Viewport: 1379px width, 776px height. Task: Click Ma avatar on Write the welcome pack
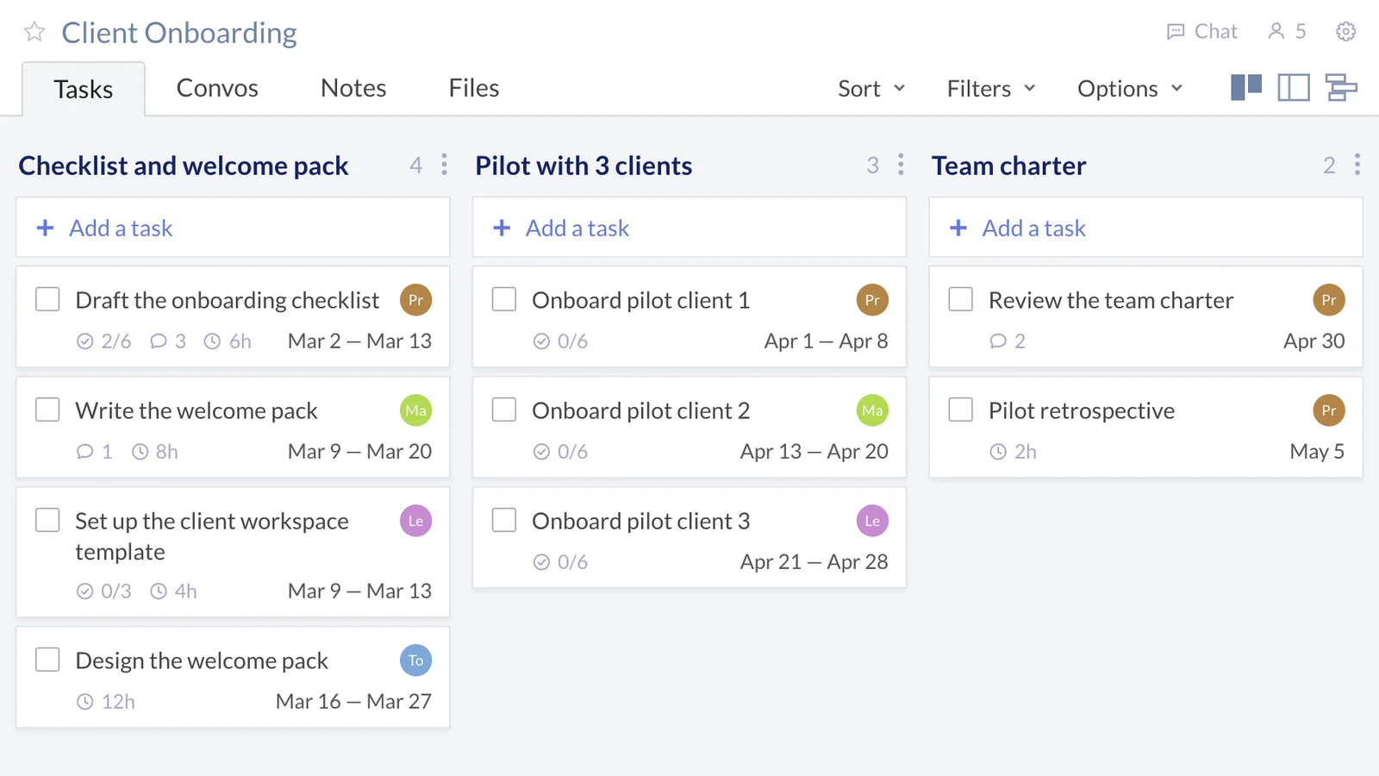[415, 410]
